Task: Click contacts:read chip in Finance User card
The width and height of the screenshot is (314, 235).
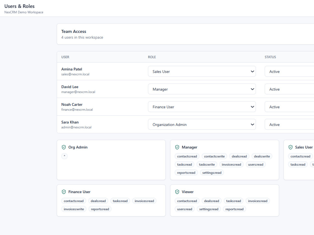Action: (74, 201)
